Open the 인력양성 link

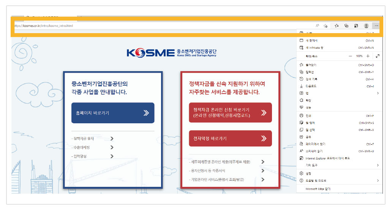pyautogui.click(x=93, y=156)
